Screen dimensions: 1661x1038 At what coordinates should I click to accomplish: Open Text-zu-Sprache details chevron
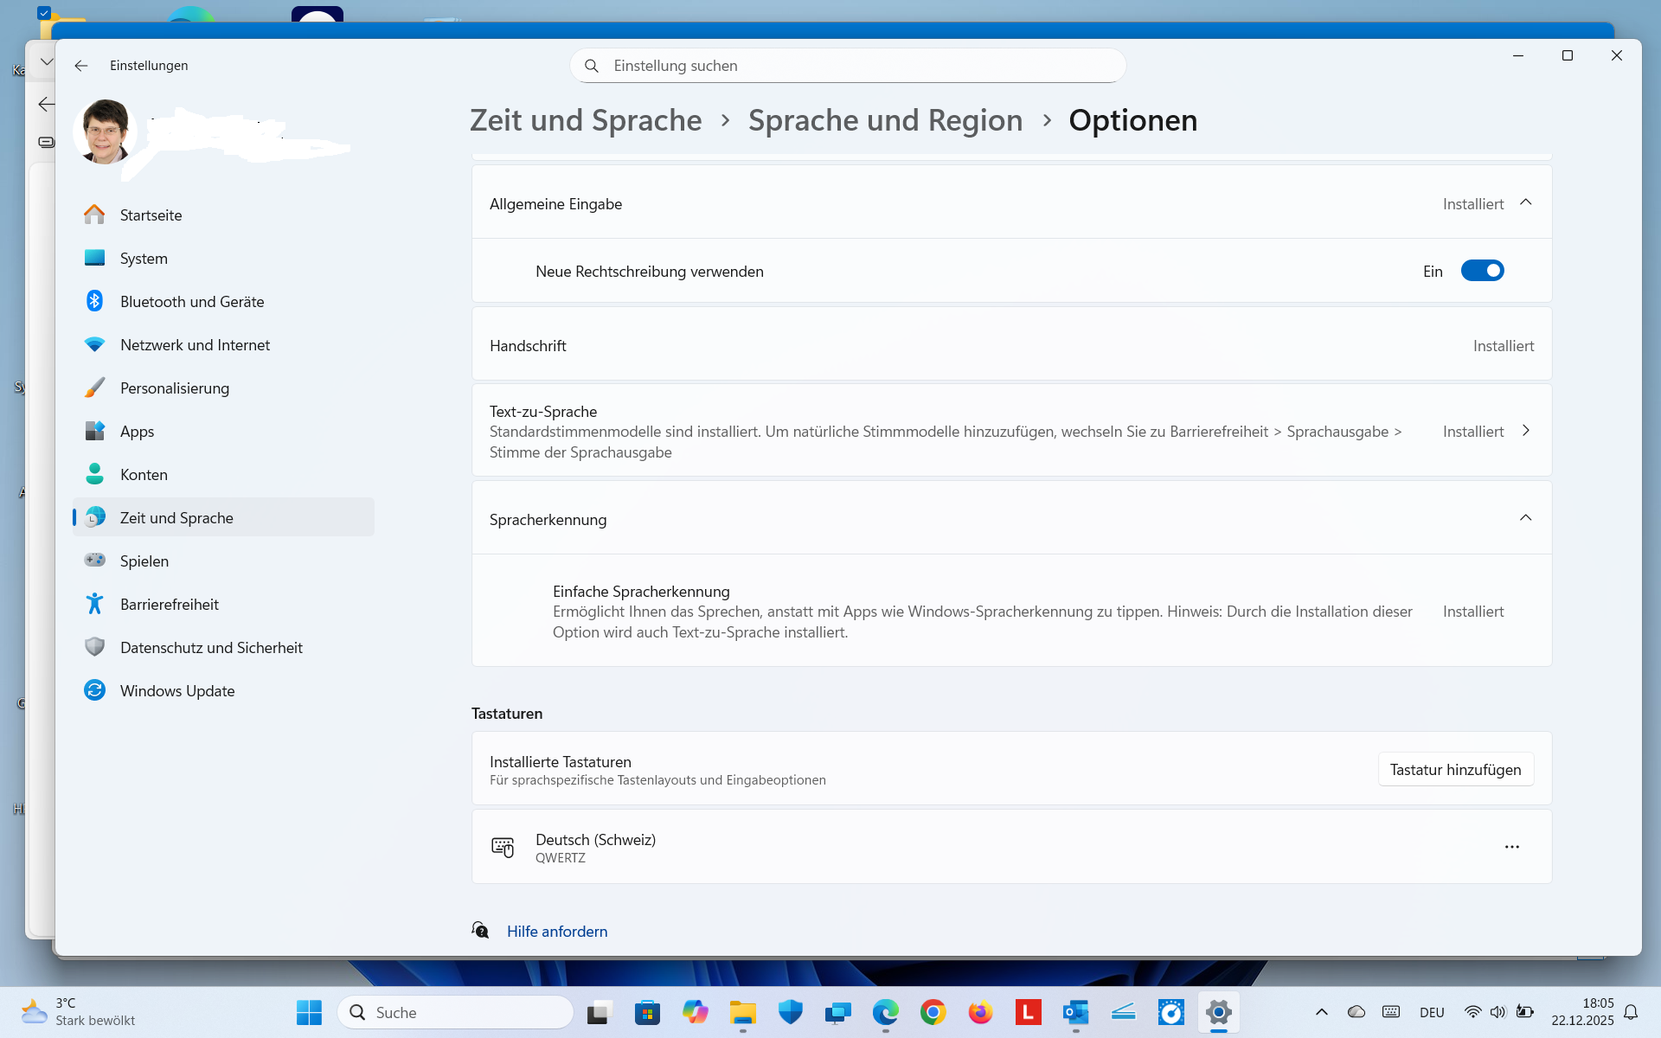pyautogui.click(x=1525, y=431)
